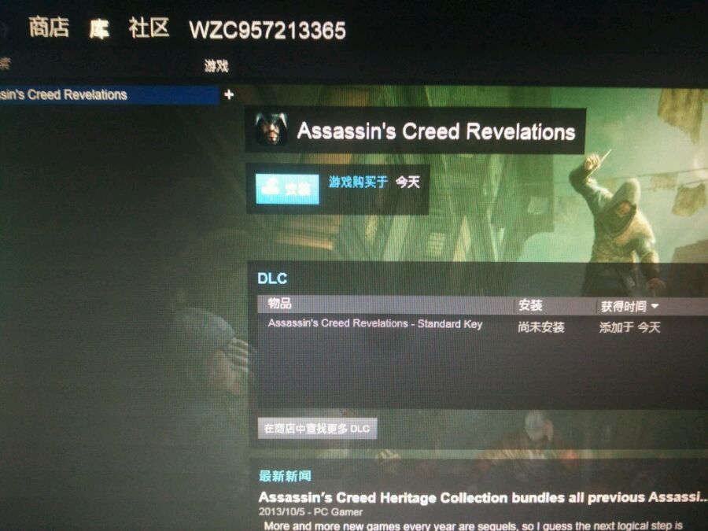This screenshot has height=531, width=708.
Task: Expand the 游戏 filter dropdown
Action: pyautogui.click(x=216, y=66)
